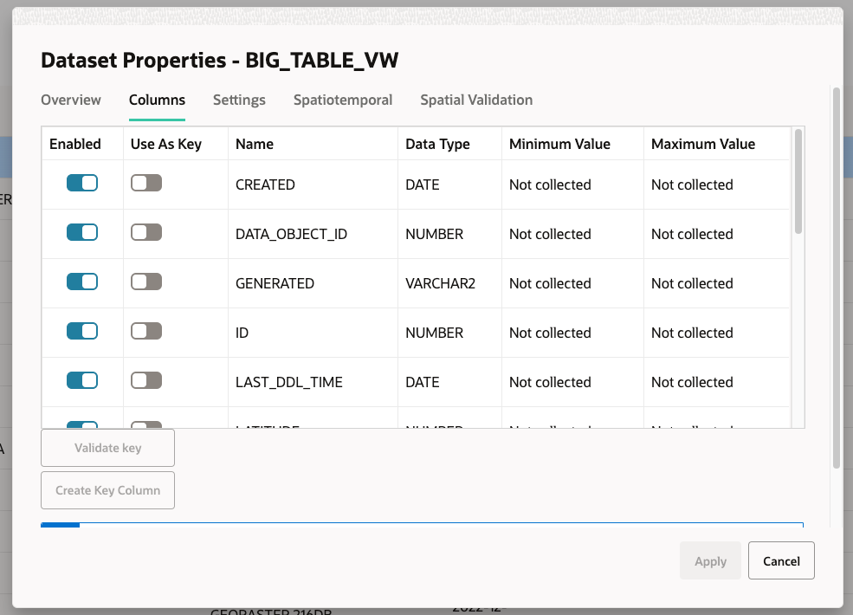
Task: Set DATA_OBJECT_ID as key column
Action: pos(146,232)
